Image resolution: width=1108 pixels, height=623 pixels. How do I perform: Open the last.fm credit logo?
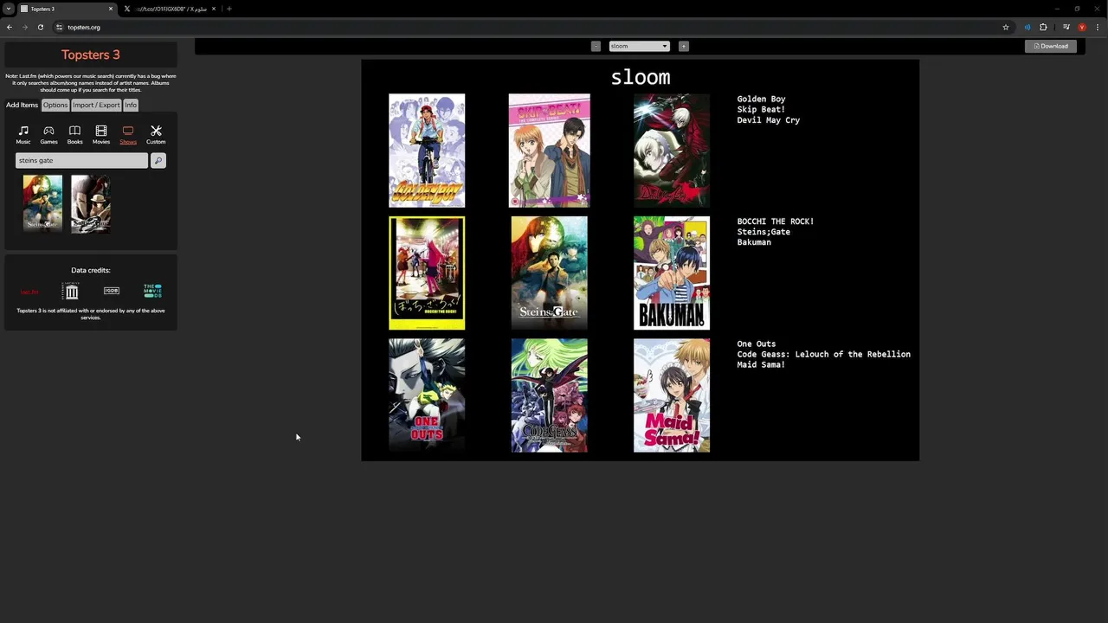pyautogui.click(x=29, y=292)
